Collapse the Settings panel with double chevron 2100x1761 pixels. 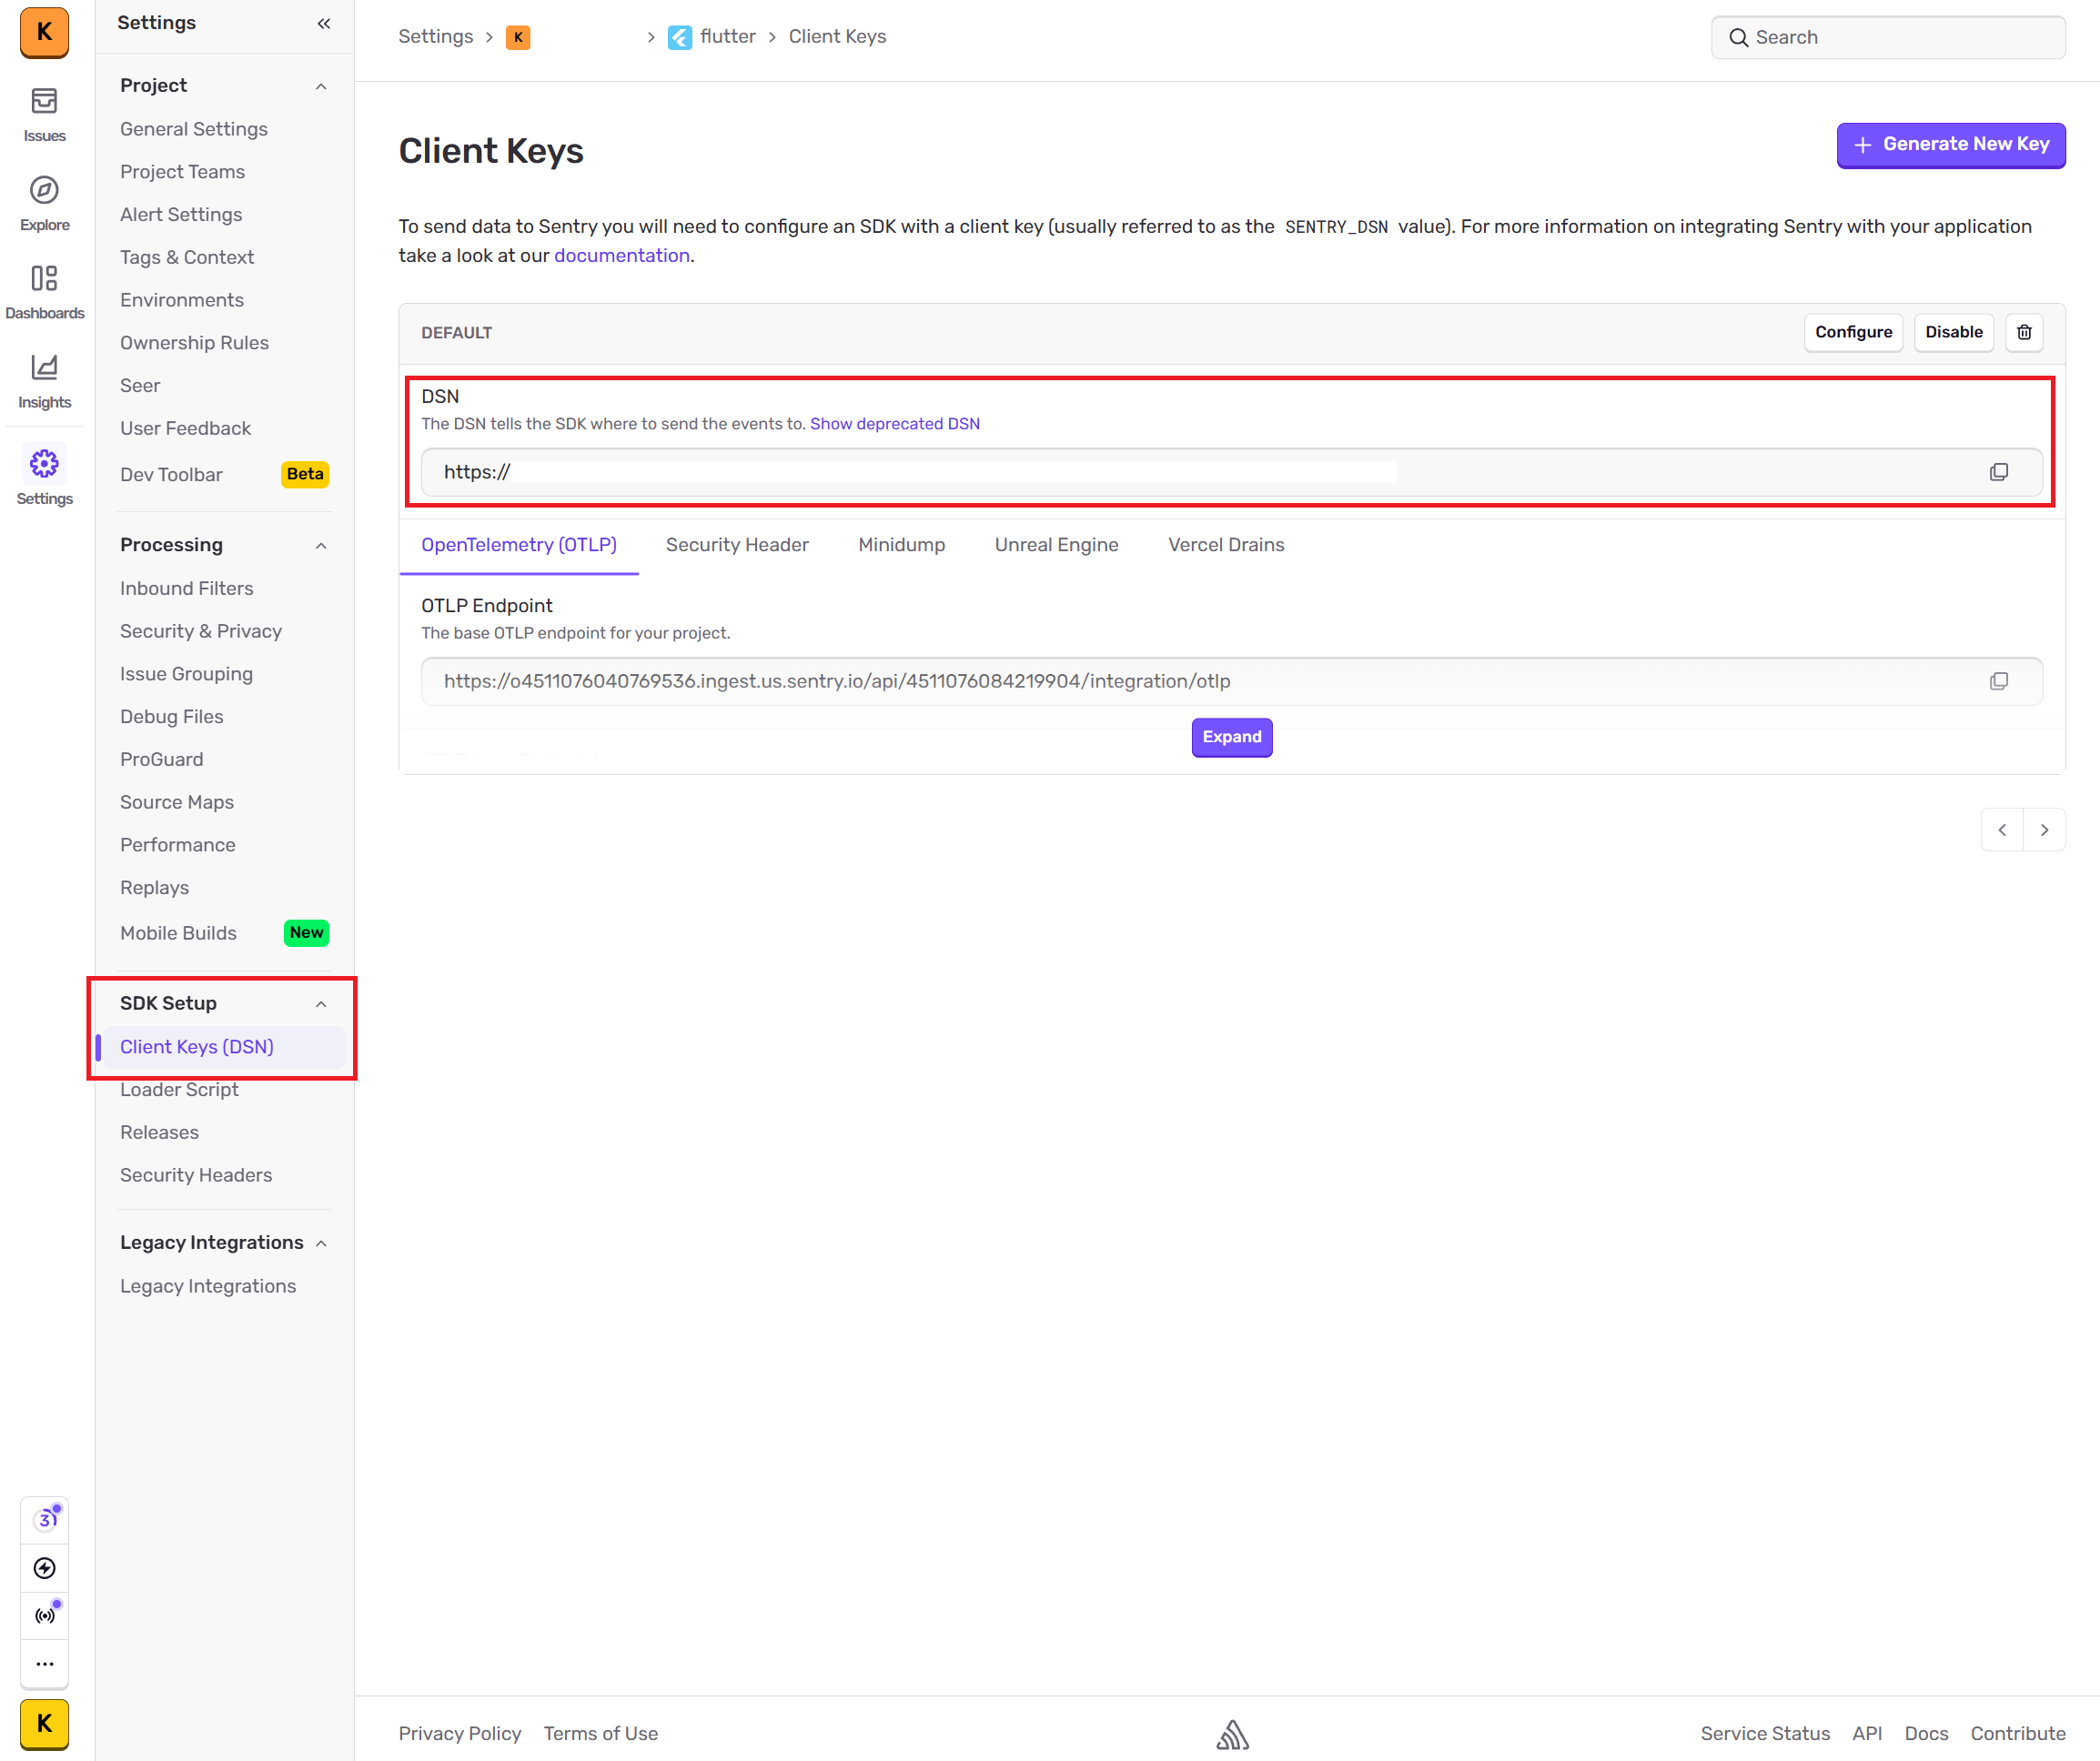(323, 23)
